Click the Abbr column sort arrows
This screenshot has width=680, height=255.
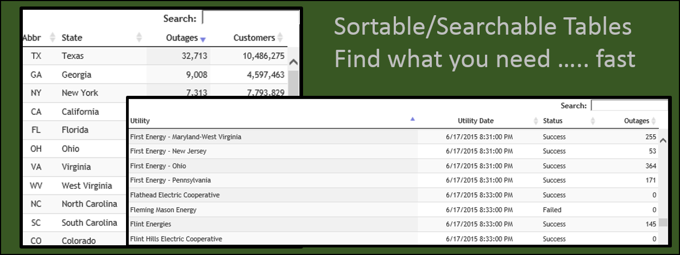pyautogui.click(x=52, y=37)
